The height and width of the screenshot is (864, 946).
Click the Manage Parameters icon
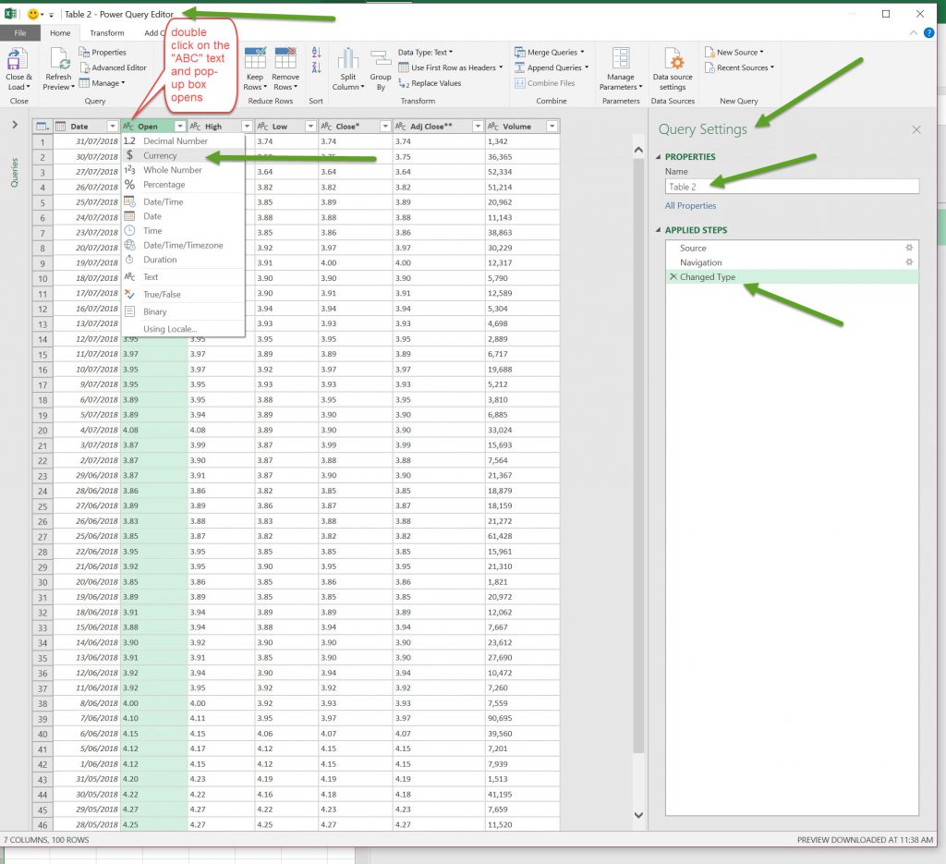pos(621,61)
